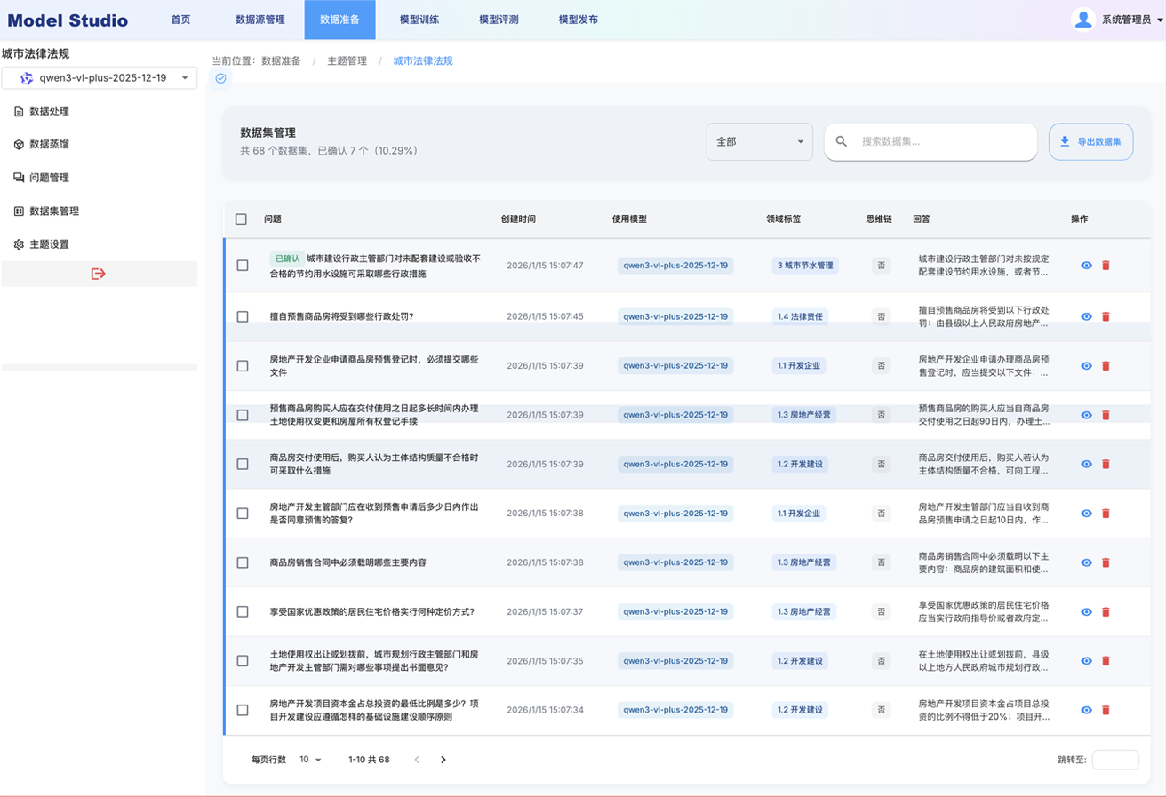View the 享受国家优惠政策 row details
This screenshot has height=797, width=1166.
pos(1086,612)
